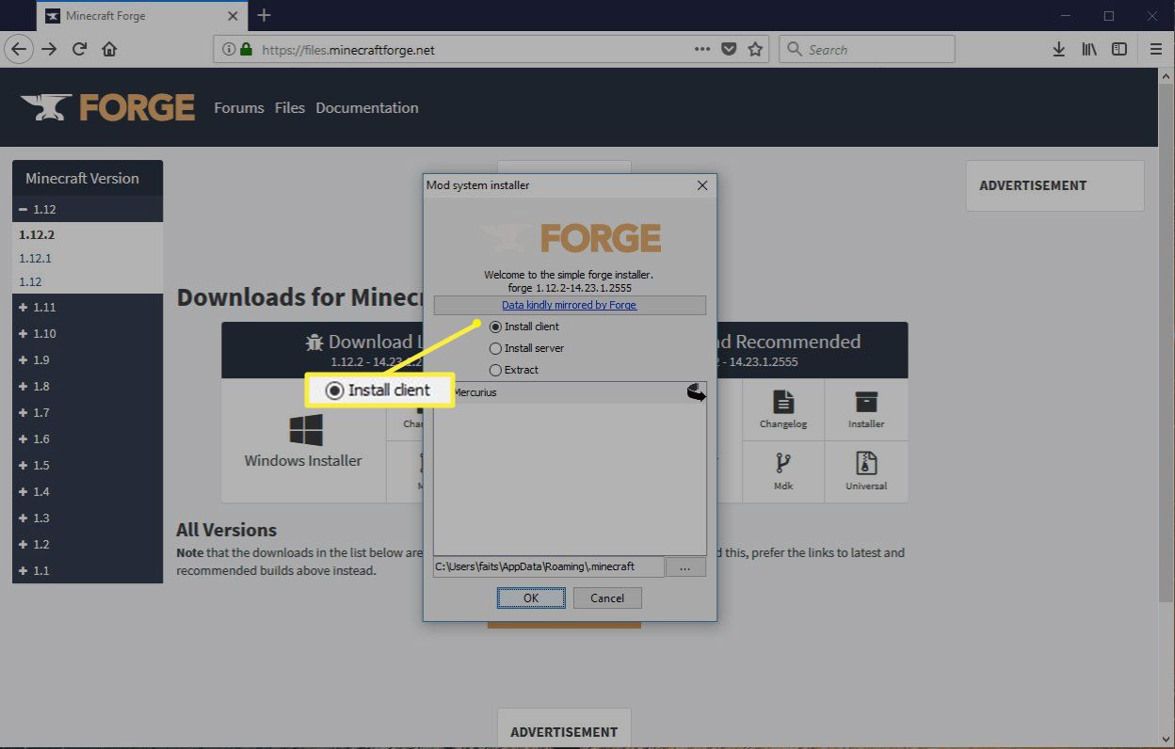
Task: Go back to the previous page
Action: tap(19, 49)
